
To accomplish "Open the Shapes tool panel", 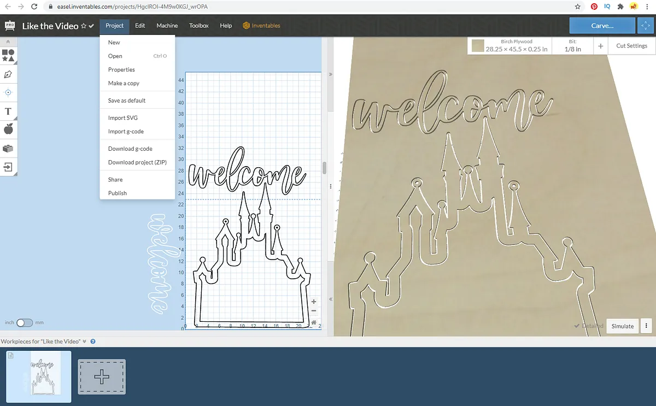I will click(x=8, y=55).
